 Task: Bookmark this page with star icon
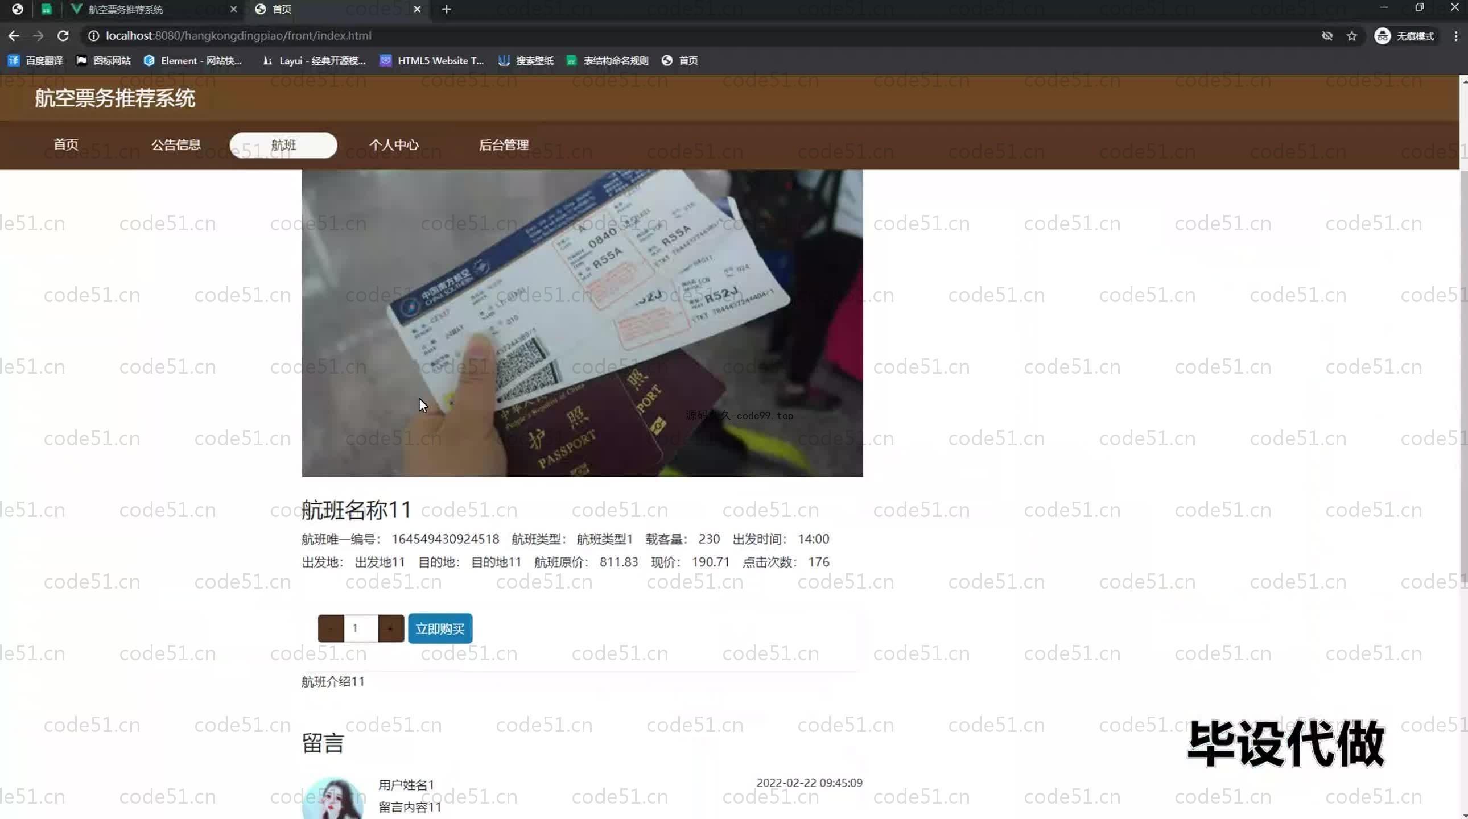click(x=1352, y=36)
